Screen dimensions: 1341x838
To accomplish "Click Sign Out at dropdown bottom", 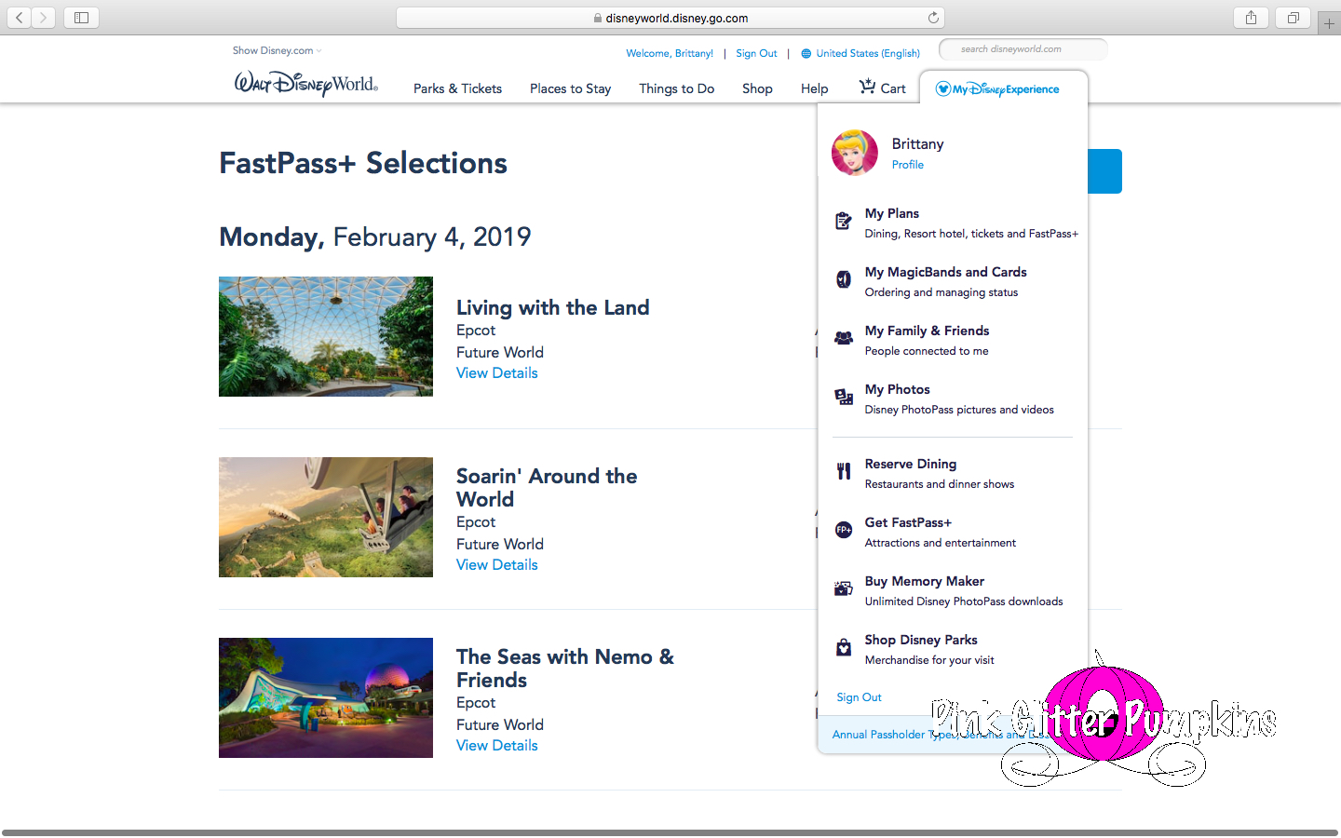I will pos(859,697).
